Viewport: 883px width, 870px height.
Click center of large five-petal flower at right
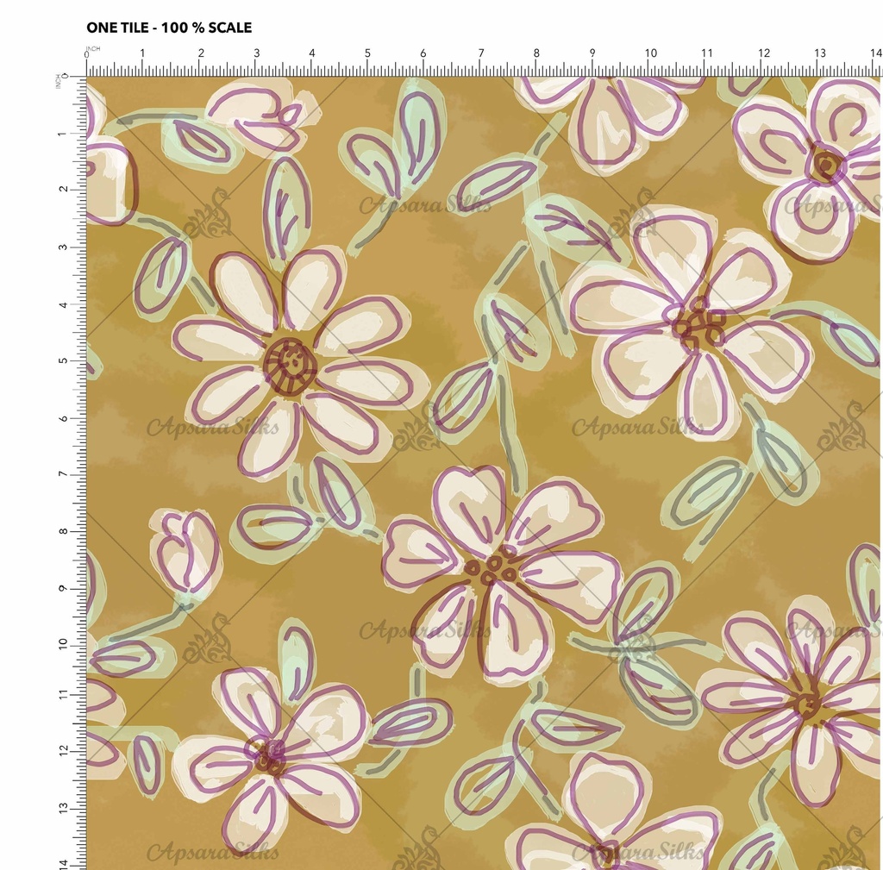pyautogui.click(x=698, y=326)
